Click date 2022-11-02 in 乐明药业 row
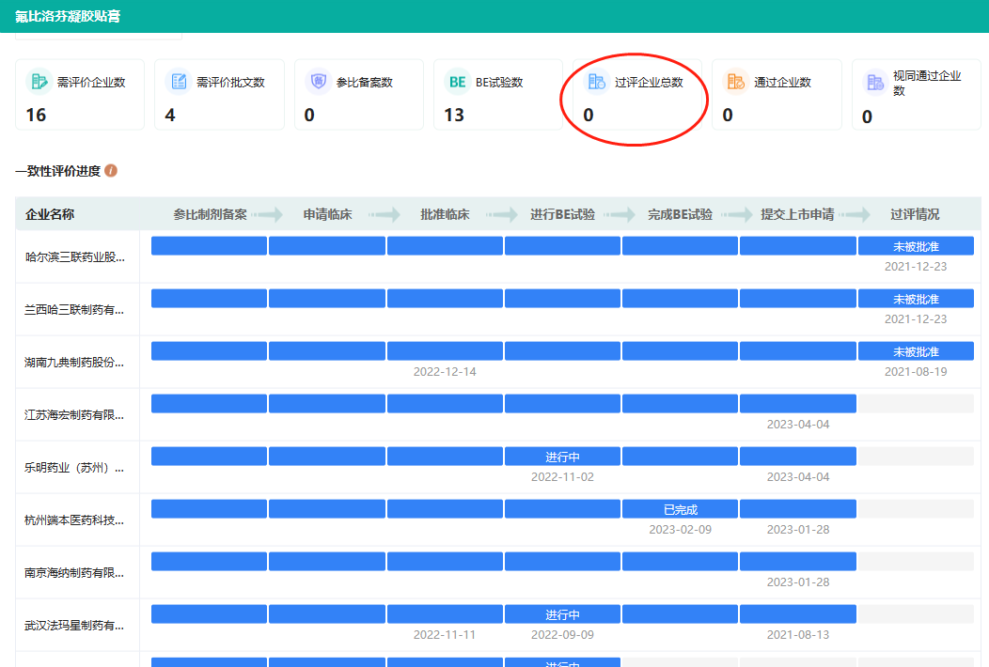 coord(562,477)
